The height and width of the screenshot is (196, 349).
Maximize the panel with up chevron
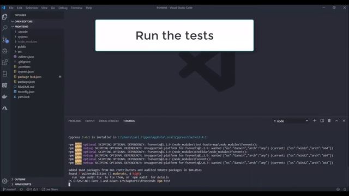[x=336, y=121]
